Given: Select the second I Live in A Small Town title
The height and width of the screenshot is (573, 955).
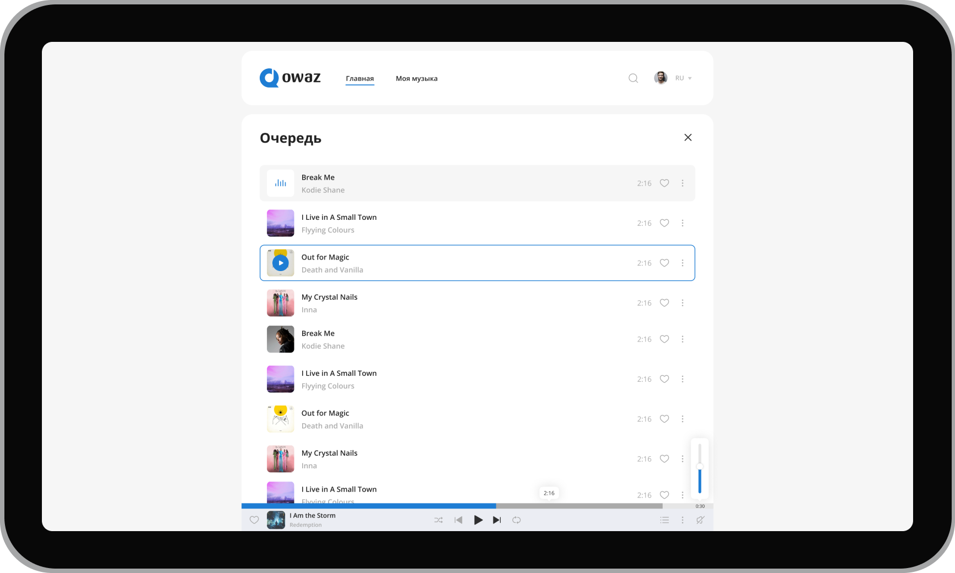Looking at the screenshot, I should (339, 373).
